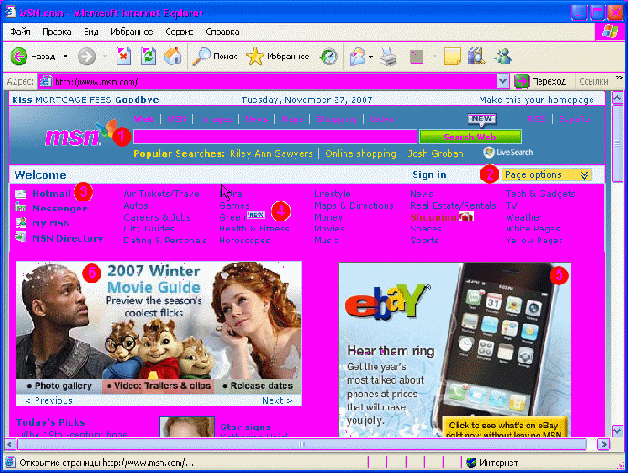Click the Hotmail envelope icon
628x473 pixels.
point(20,194)
